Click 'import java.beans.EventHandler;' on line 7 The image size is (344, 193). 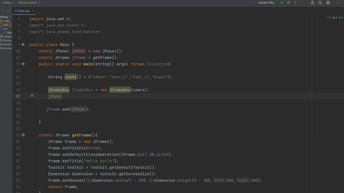click(x=66, y=32)
